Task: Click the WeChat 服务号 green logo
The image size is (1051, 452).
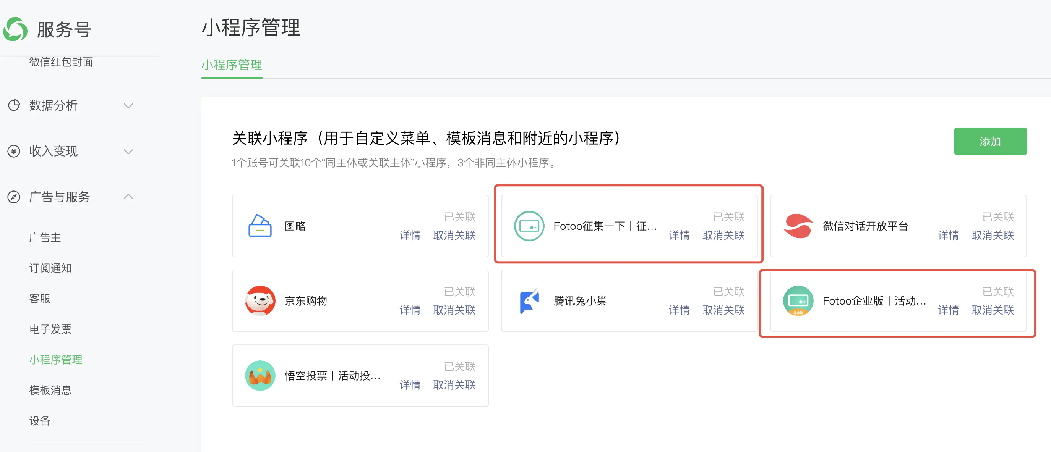Action: 16,29
